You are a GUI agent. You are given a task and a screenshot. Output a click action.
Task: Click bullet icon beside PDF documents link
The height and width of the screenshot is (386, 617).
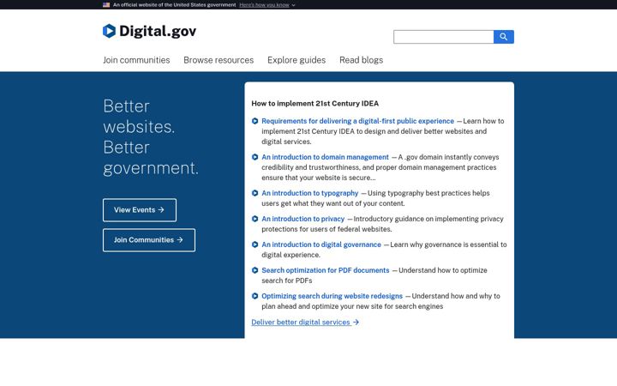click(x=255, y=270)
